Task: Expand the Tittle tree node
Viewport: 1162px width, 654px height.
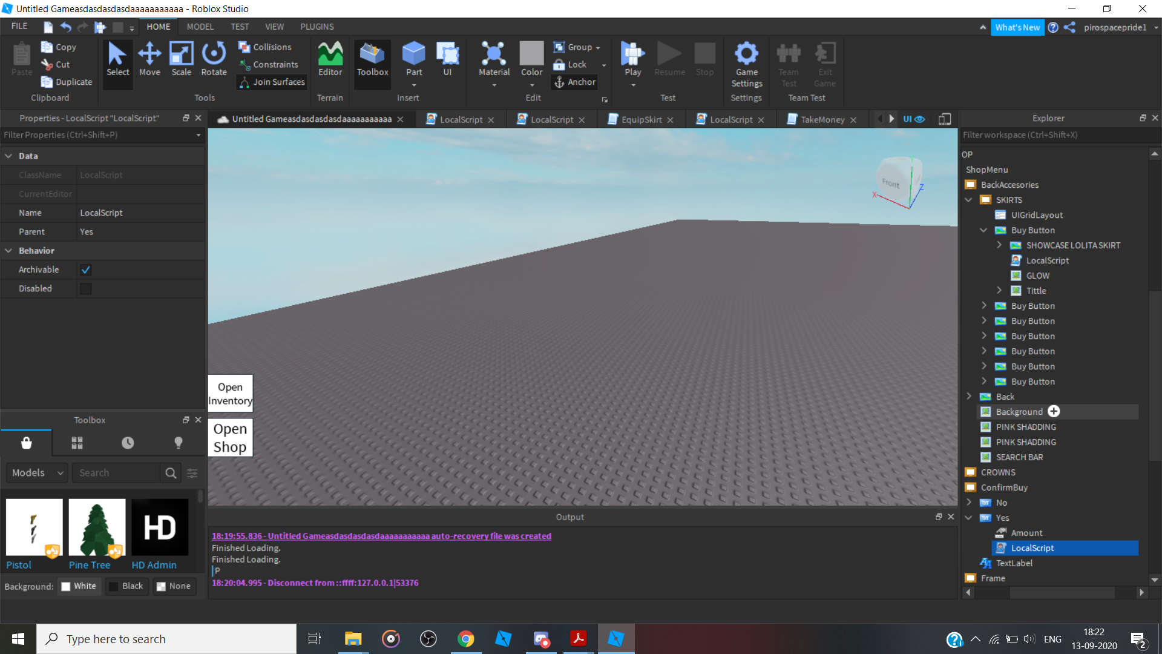Action: 999,291
